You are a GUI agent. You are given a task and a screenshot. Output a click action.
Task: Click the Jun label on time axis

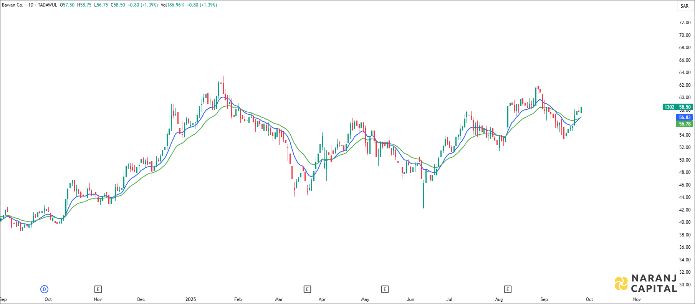point(411,299)
